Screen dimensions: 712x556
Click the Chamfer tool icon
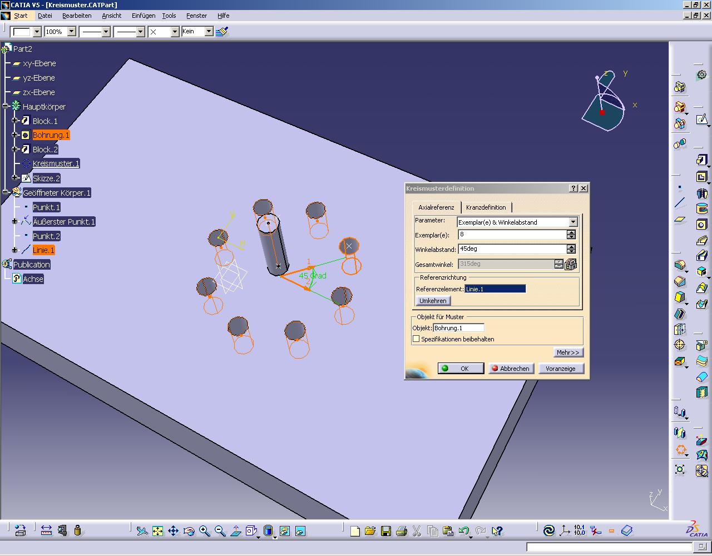pos(680,281)
